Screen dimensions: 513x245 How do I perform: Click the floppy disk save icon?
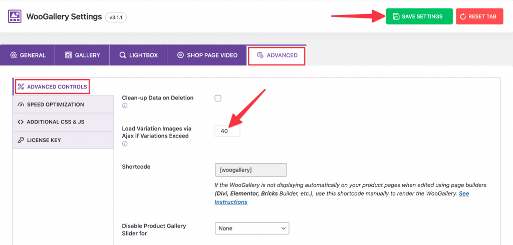396,16
